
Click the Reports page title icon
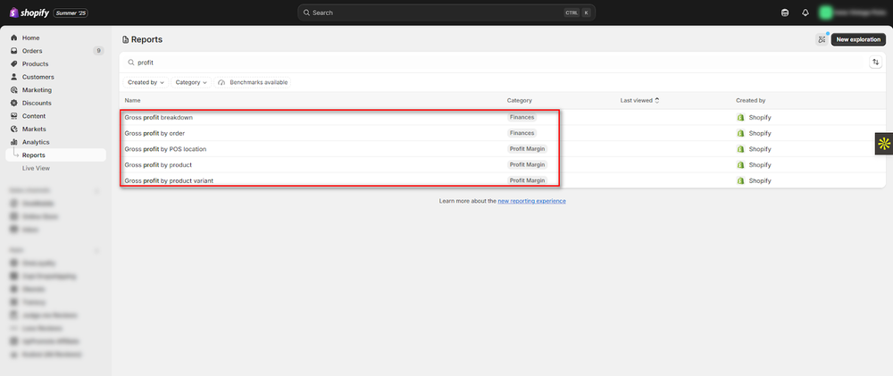[x=126, y=40]
